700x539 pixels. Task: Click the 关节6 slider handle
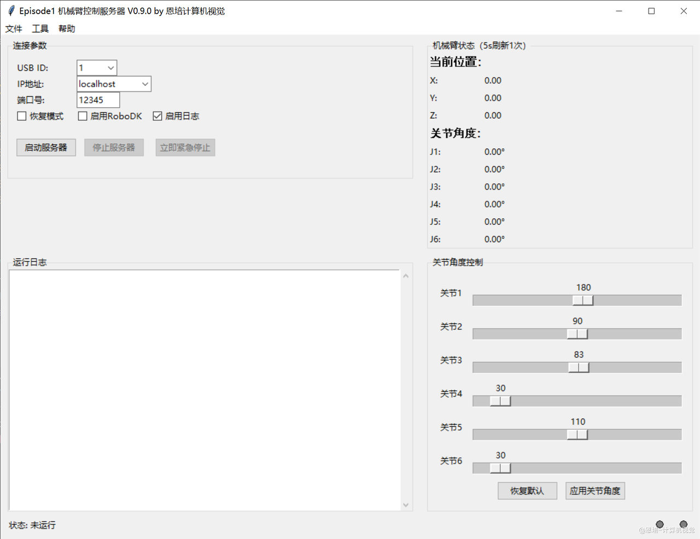click(x=500, y=468)
